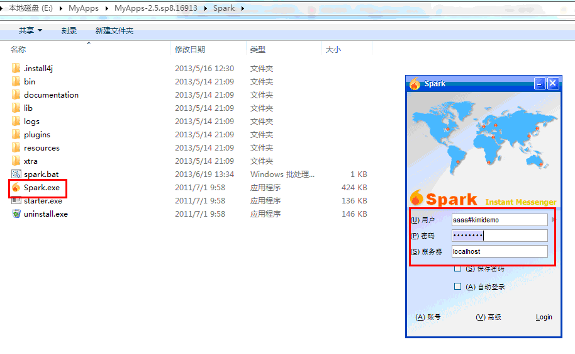575x354 pixels.
Task: Select the spark.bat file name
Action: (x=41, y=174)
